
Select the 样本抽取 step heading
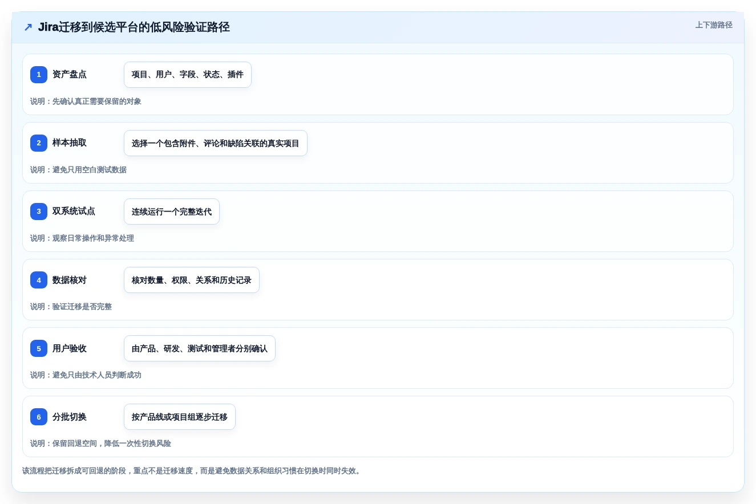pyautogui.click(x=70, y=143)
